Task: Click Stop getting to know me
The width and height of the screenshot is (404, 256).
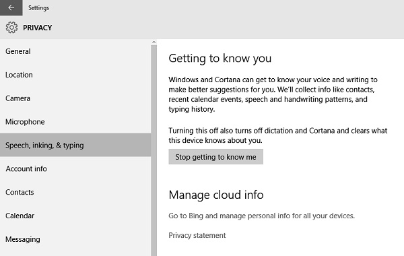Action: click(x=216, y=157)
